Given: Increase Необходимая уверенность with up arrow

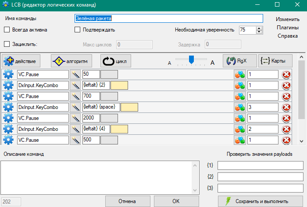Looking at the screenshot, I should pos(259,28).
